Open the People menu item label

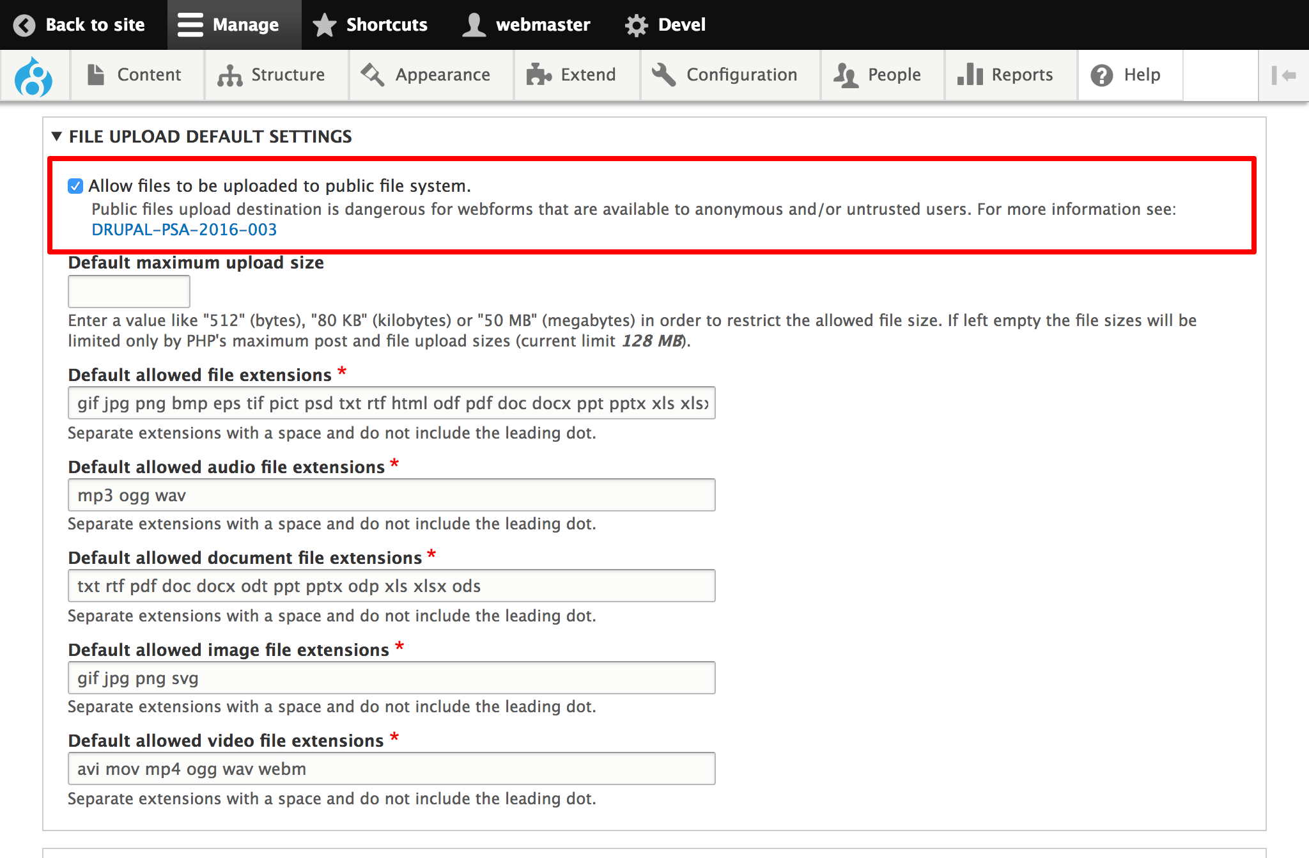(895, 75)
